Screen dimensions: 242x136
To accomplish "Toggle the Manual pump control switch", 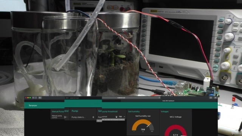I will click(66, 117).
